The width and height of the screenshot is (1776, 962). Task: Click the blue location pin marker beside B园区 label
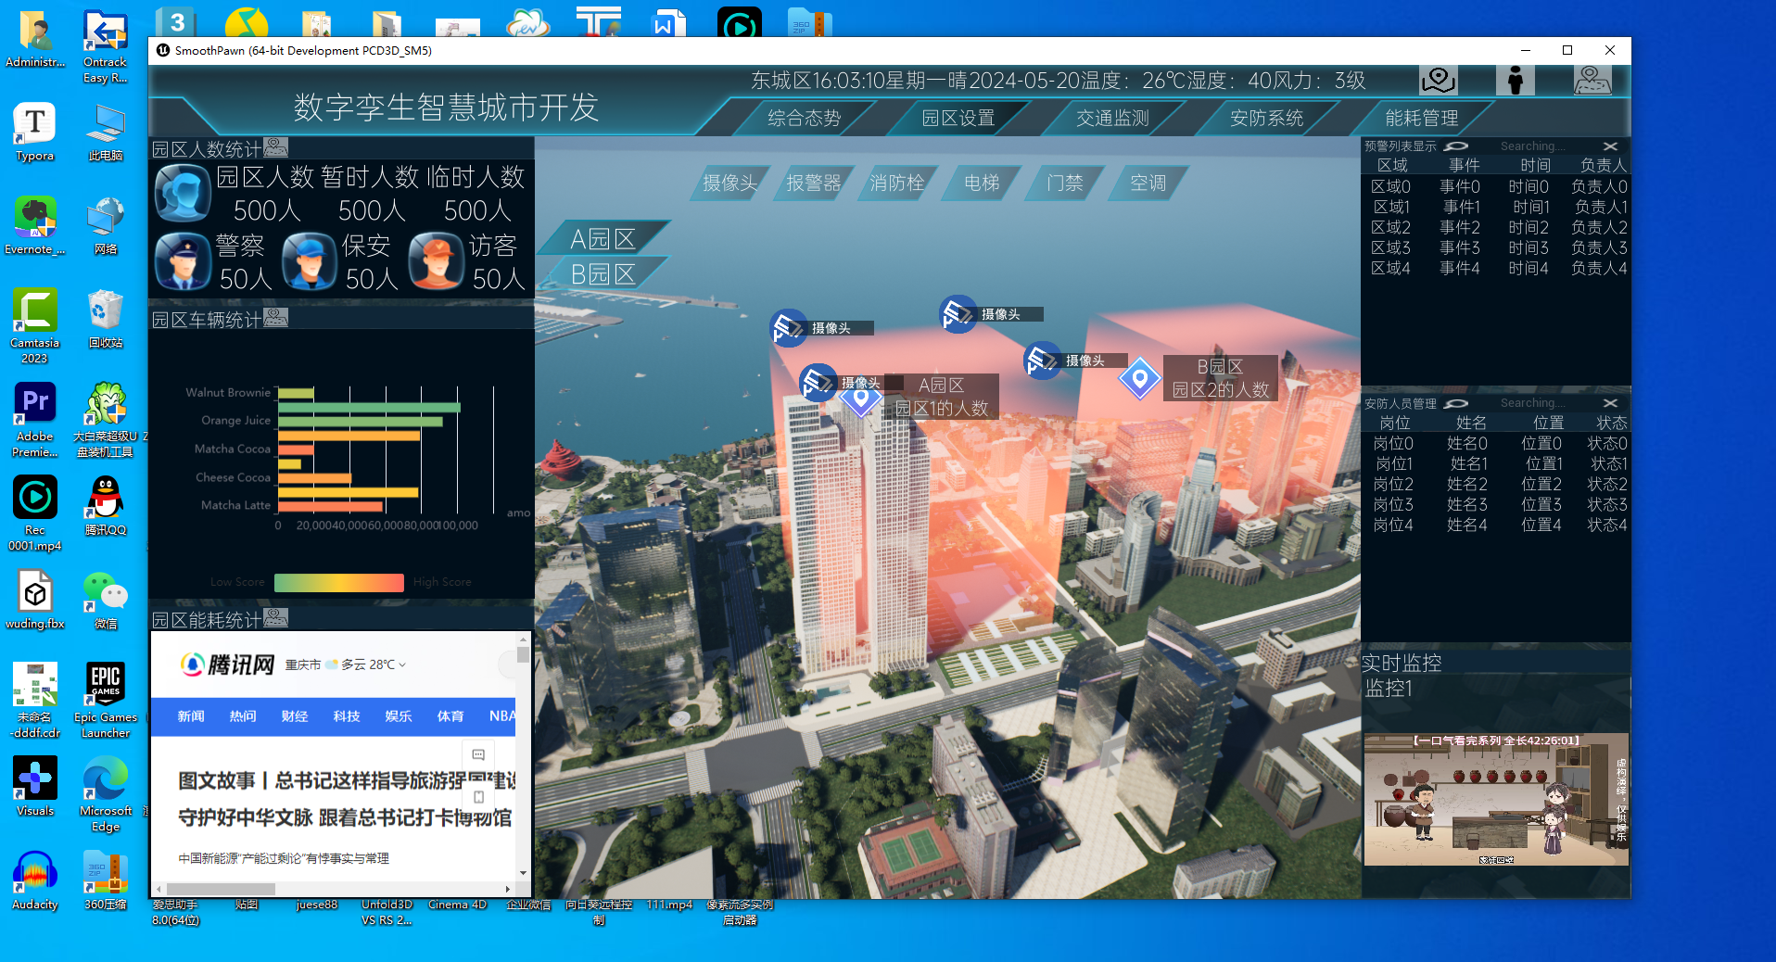[x=1139, y=378]
